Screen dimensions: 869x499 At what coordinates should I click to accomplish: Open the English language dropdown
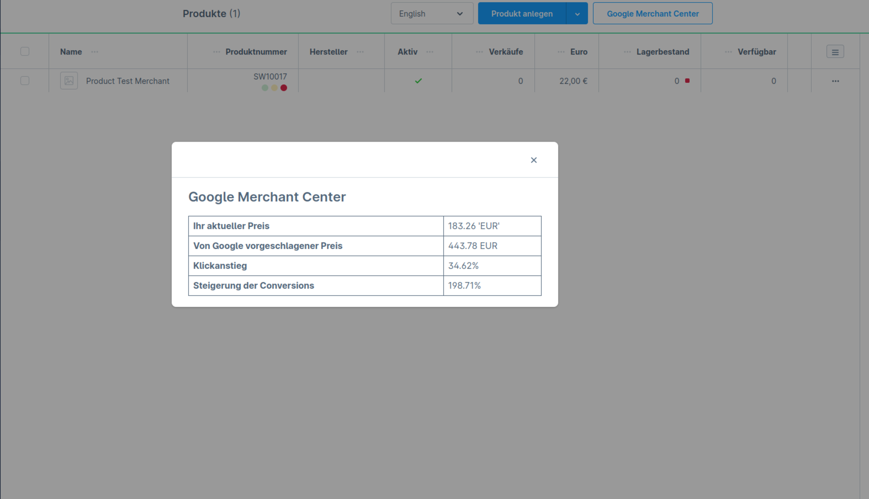coord(432,14)
